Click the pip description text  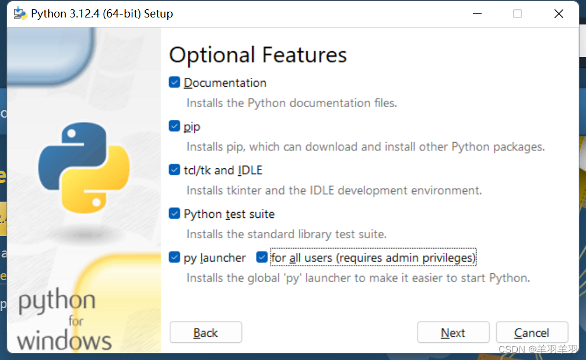coord(366,147)
